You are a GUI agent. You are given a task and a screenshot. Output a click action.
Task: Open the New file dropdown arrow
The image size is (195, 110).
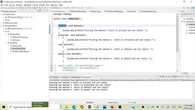click(4, 8)
